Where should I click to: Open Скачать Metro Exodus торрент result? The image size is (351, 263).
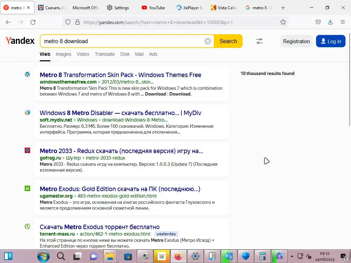pyautogui.click(x=100, y=227)
